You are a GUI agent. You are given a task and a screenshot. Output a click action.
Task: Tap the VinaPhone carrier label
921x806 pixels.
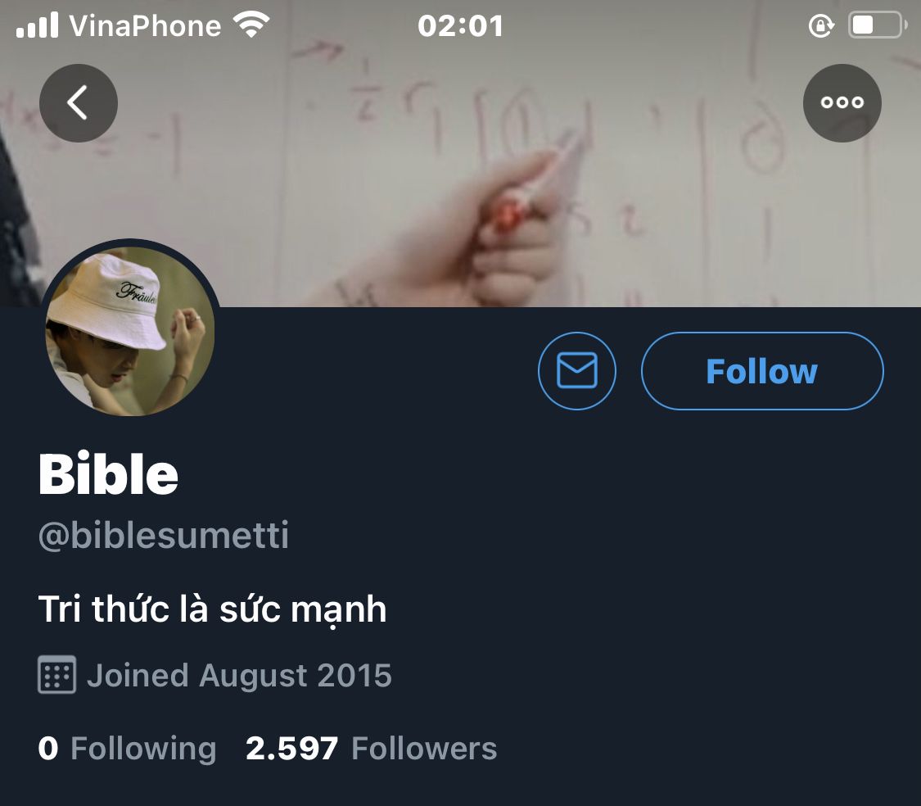click(145, 26)
